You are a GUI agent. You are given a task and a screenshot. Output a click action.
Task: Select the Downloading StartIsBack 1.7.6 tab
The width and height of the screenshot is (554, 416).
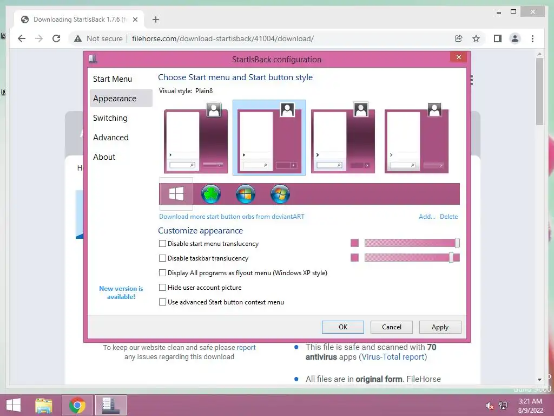[79, 19]
